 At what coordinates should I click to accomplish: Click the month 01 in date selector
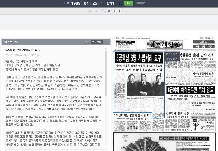coord(86,3)
